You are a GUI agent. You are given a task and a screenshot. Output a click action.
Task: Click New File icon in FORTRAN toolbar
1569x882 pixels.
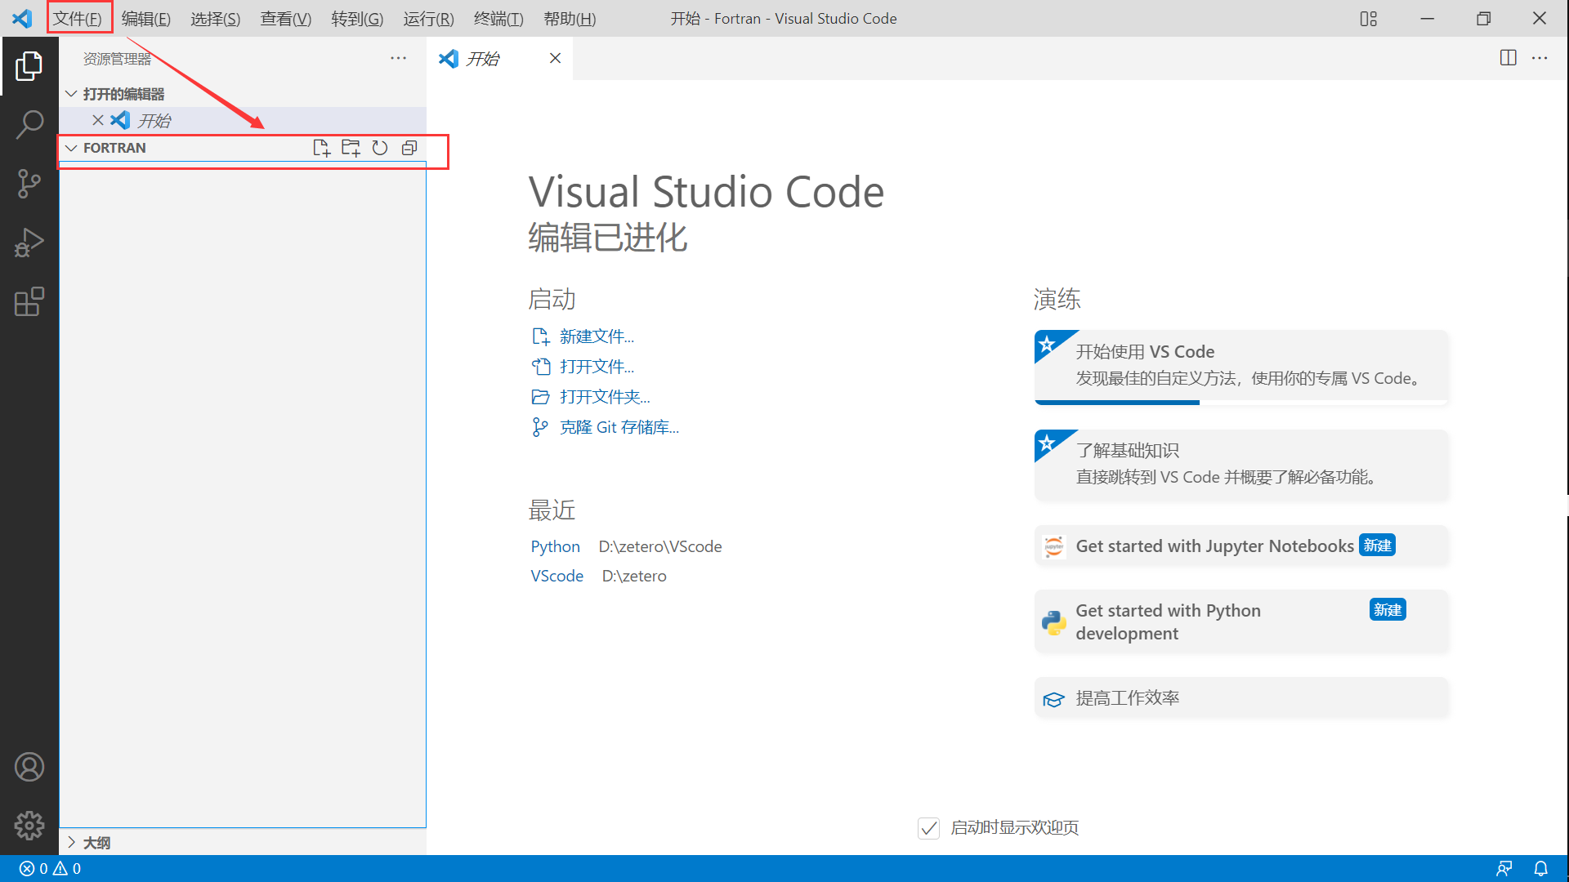320,148
